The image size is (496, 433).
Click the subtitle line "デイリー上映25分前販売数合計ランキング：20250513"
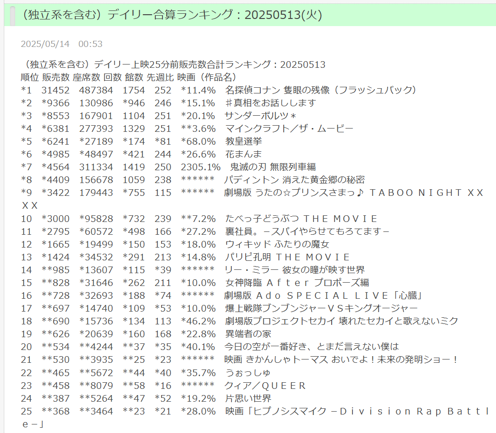coord(210,64)
